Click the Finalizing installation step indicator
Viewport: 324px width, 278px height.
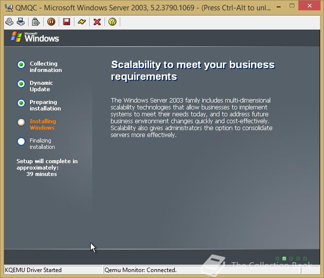pos(21,141)
